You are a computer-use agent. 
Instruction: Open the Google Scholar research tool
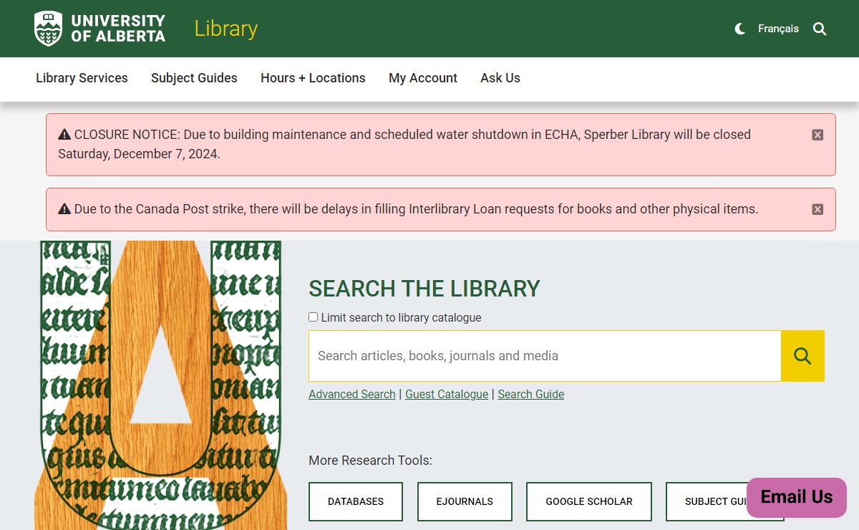coord(589,501)
